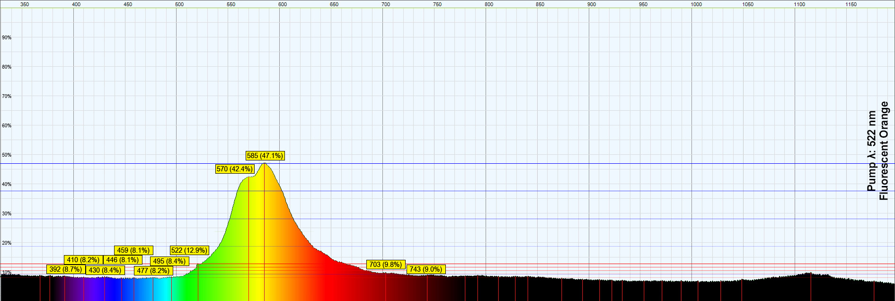Screen dimensions: 895x301
Task: Select the 392 (8.7%) label
Action: point(66,269)
